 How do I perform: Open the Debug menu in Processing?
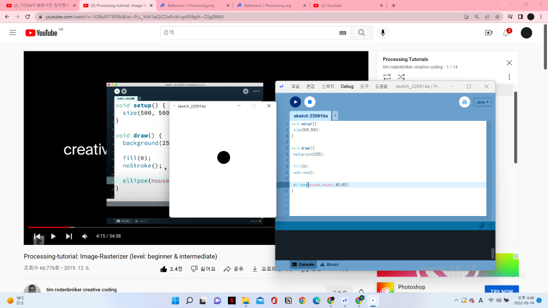[x=347, y=86]
